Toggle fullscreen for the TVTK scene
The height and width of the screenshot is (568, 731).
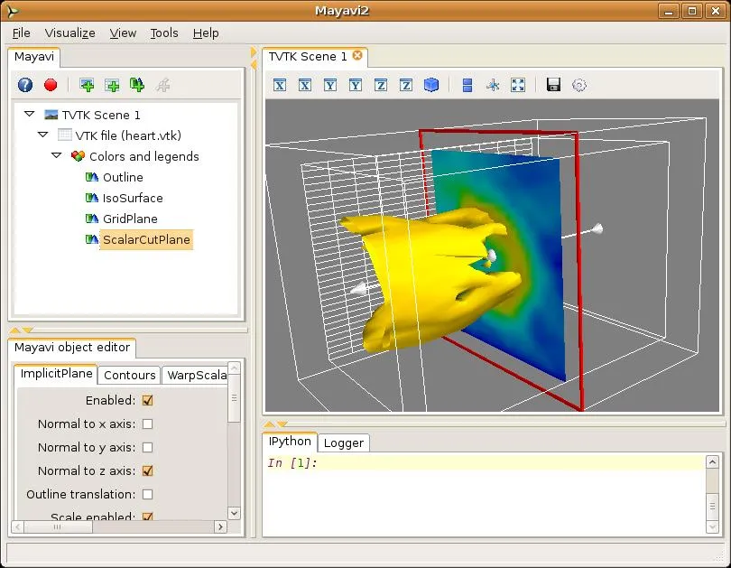[516, 85]
